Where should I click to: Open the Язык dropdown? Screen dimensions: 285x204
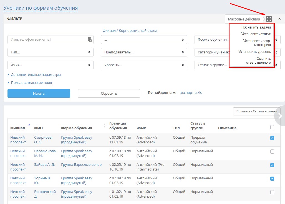pos(50,65)
